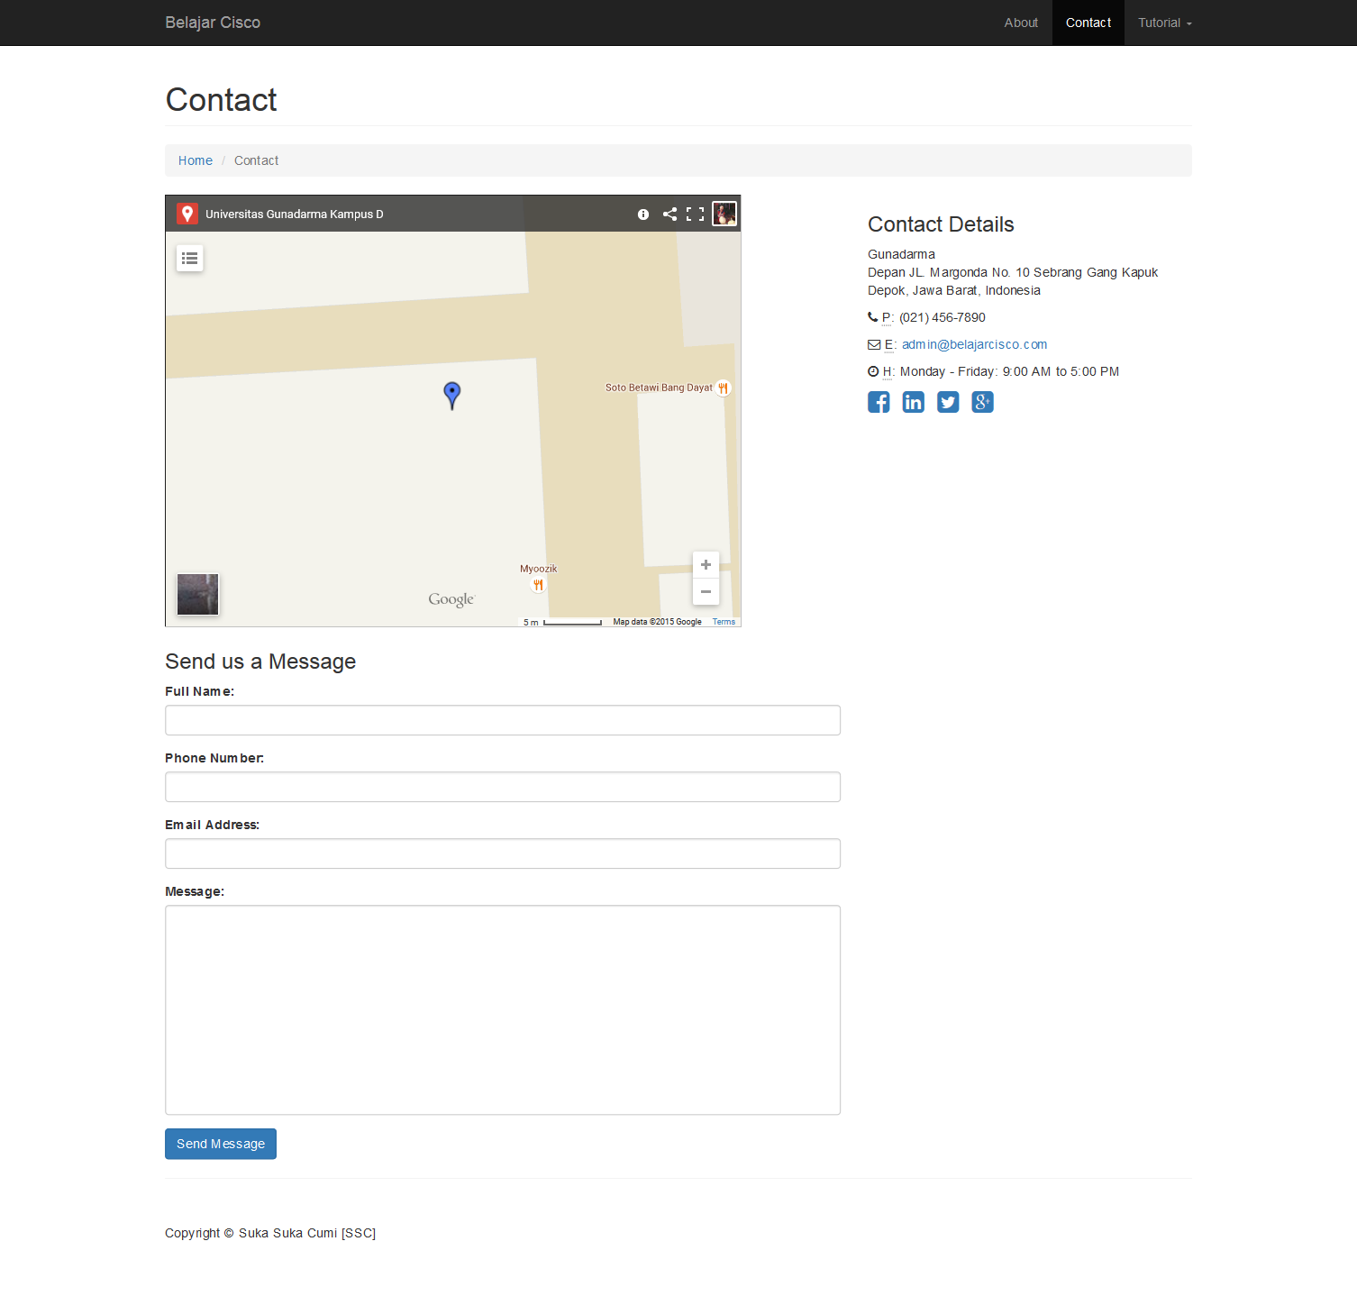Click the Contact breadcrumb text
Screen dimensions: 1357x1296
point(257,160)
